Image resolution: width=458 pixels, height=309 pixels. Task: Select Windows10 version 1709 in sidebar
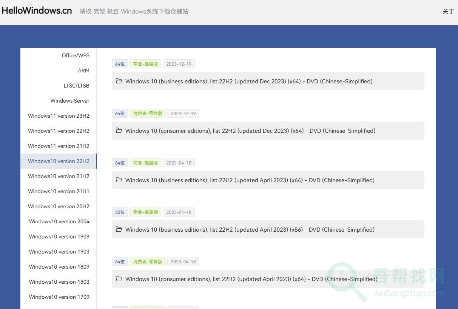[59, 297]
